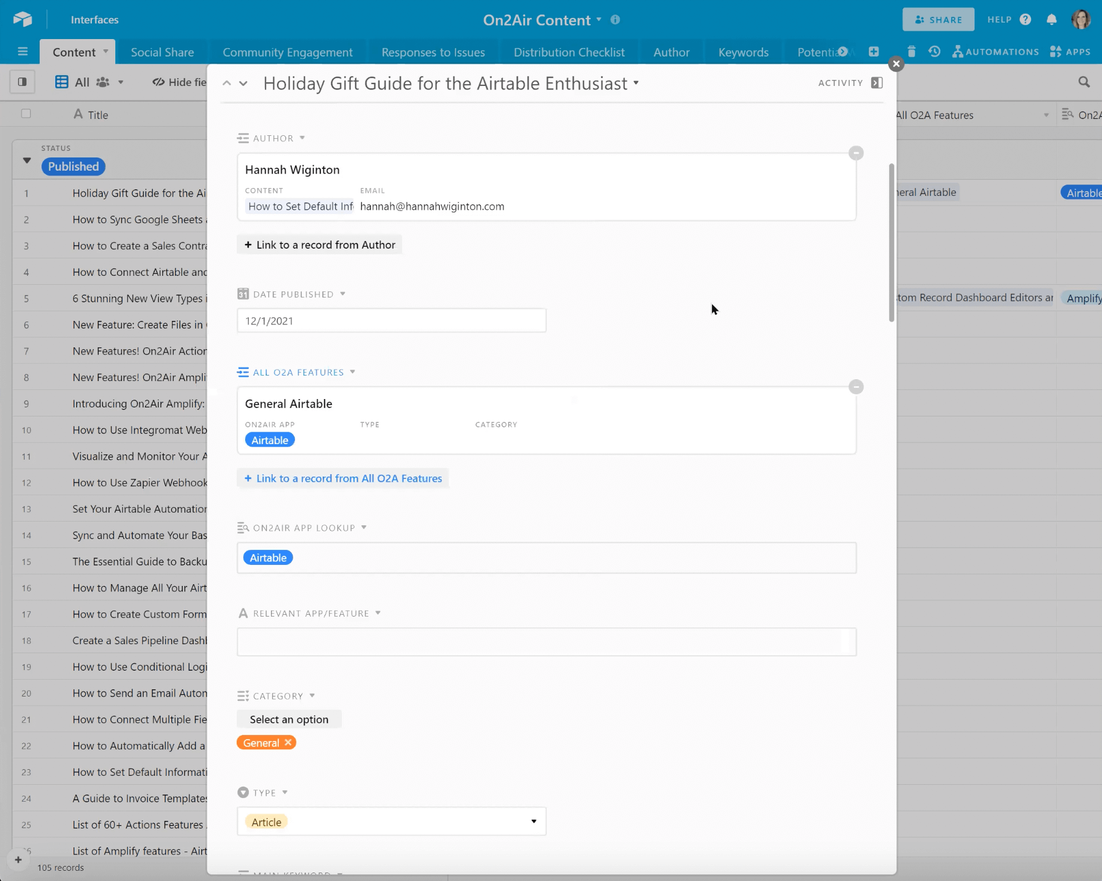The height and width of the screenshot is (881, 1102).
Task: Open Date Published field dropdown
Action: click(x=342, y=294)
